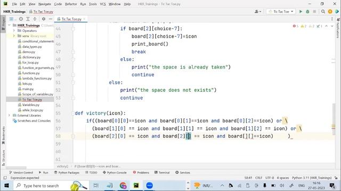Image resolution: width=341 pixels, height=191 pixels.
Task: Click the Stop run icon
Action: click(314, 12)
